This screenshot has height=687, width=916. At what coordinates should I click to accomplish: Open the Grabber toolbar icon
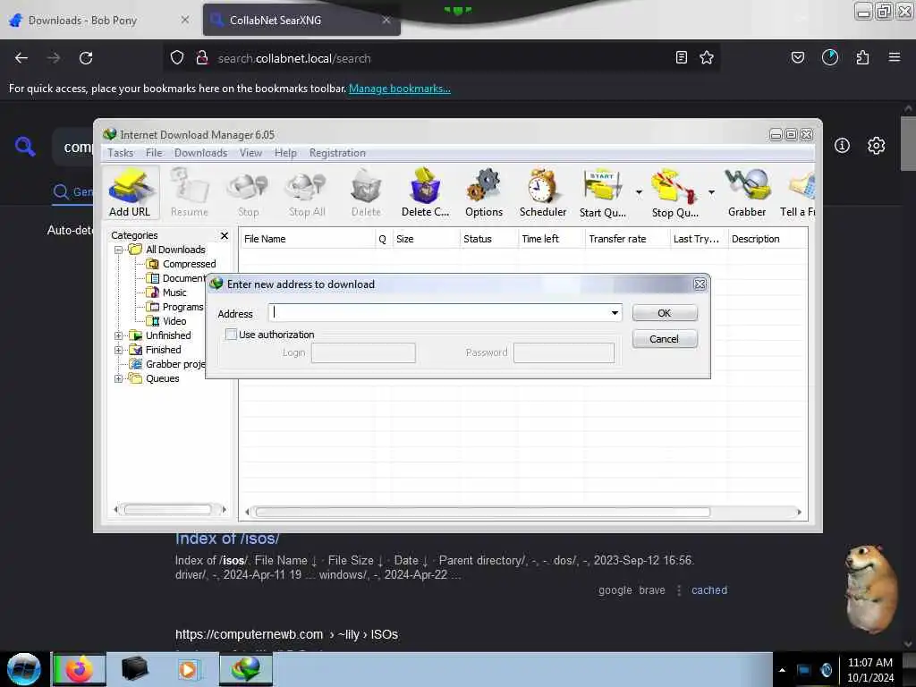tap(747, 192)
